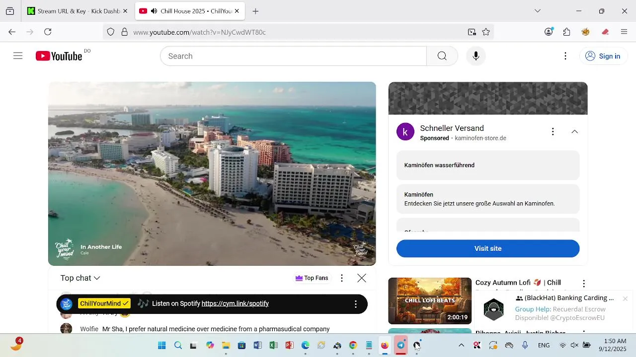Open tracking protection shield icon
This screenshot has height=357, width=636.
tap(111, 32)
